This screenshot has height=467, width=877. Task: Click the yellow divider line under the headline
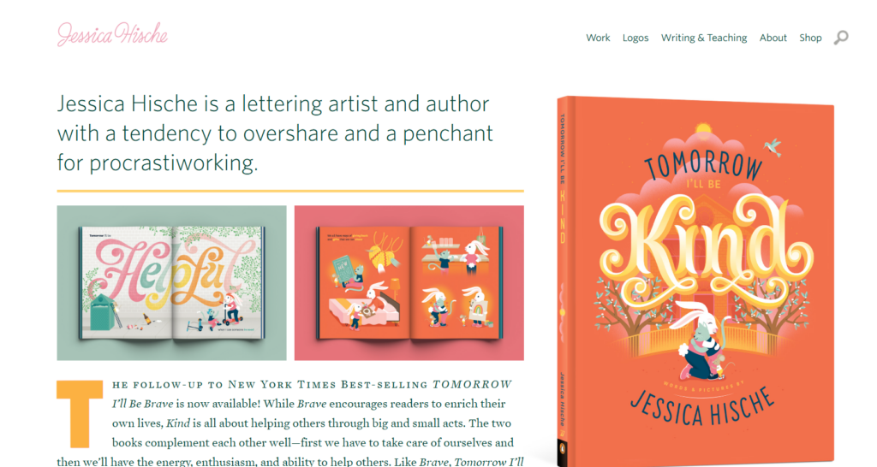click(290, 191)
